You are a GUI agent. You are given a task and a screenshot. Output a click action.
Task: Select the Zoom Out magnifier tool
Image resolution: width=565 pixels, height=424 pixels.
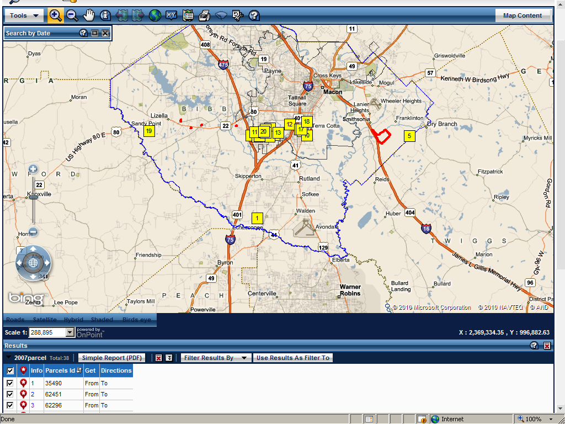(72, 15)
